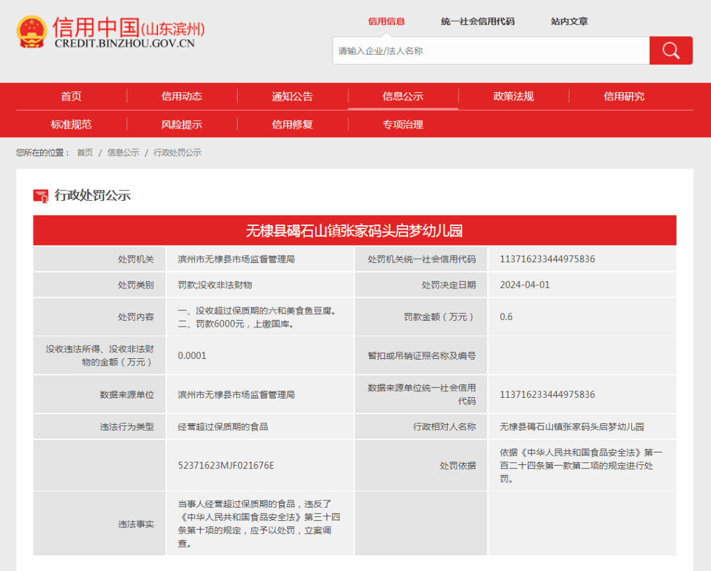The image size is (711, 571).
Task: Open the 政策法规 menu item
Action: (513, 96)
